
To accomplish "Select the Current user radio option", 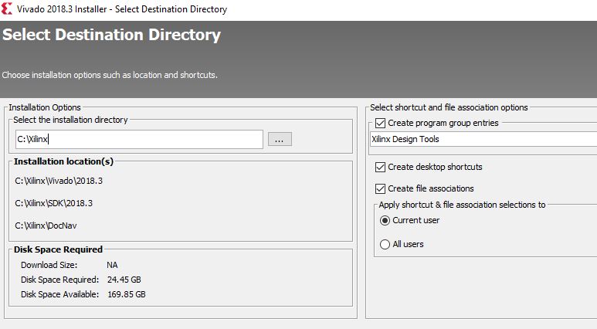I will 385,220.
